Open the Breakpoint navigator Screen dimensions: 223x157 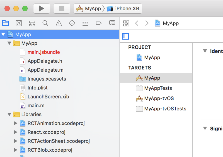pos(99,23)
